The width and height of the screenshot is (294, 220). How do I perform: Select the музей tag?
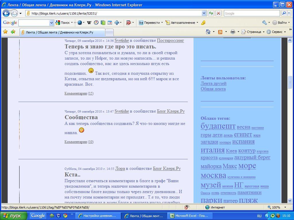coord(211,185)
